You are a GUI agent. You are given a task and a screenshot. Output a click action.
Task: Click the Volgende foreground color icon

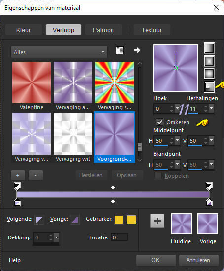point(39,220)
